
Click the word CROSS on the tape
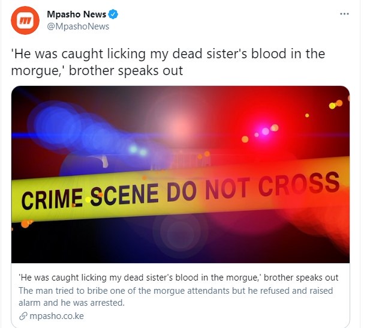click(299, 184)
